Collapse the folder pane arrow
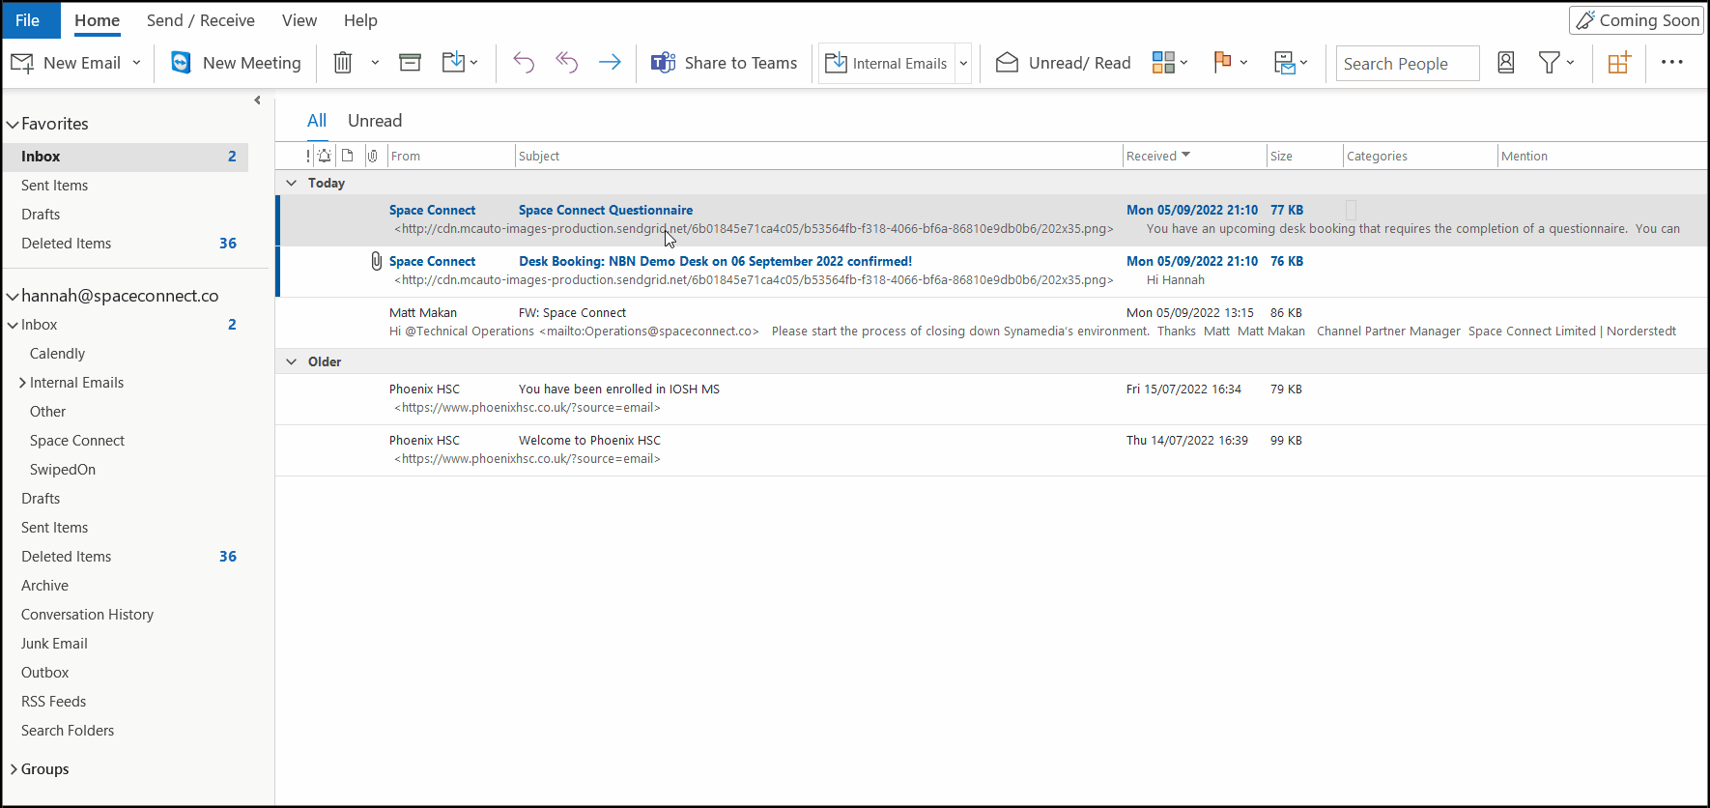This screenshot has height=808, width=1710. tap(257, 100)
